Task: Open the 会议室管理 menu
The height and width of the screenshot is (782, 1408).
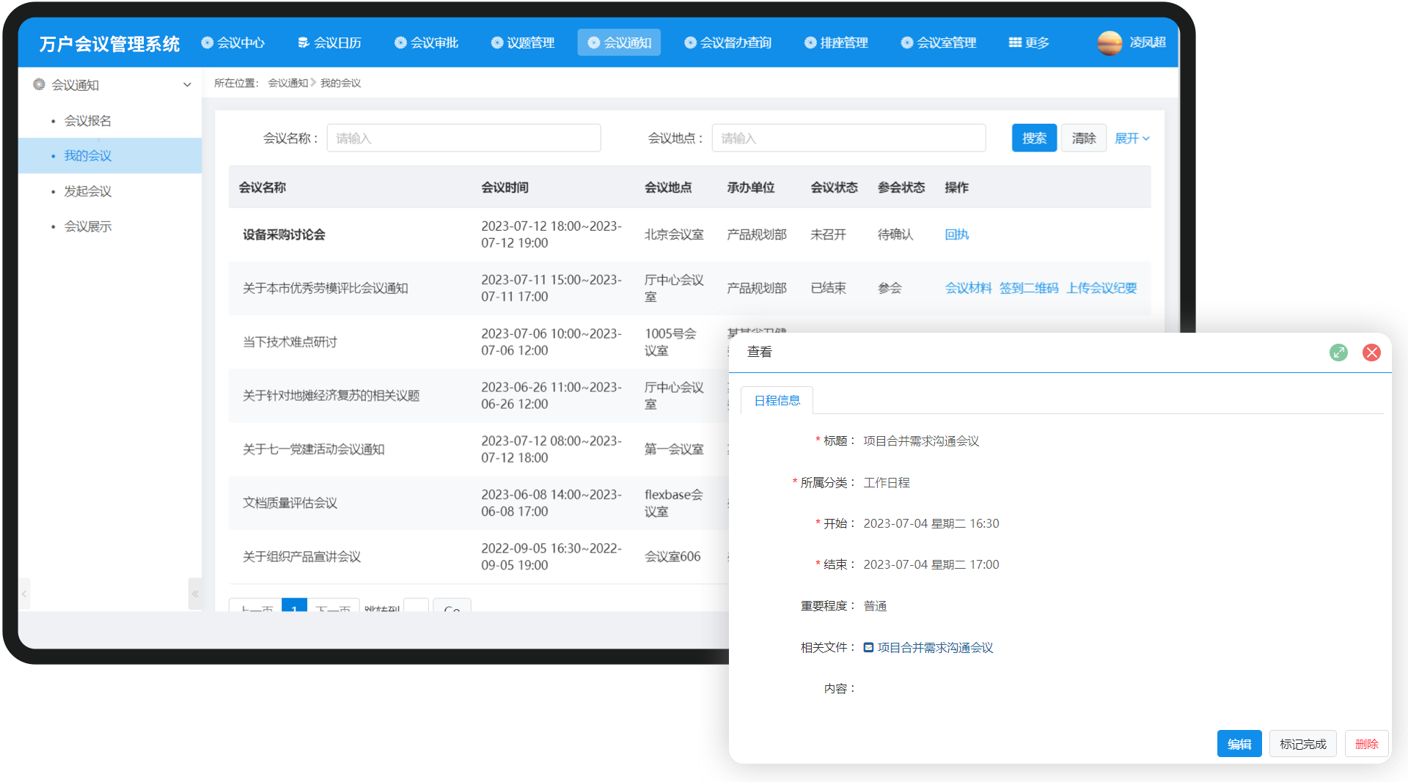Action: [939, 43]
